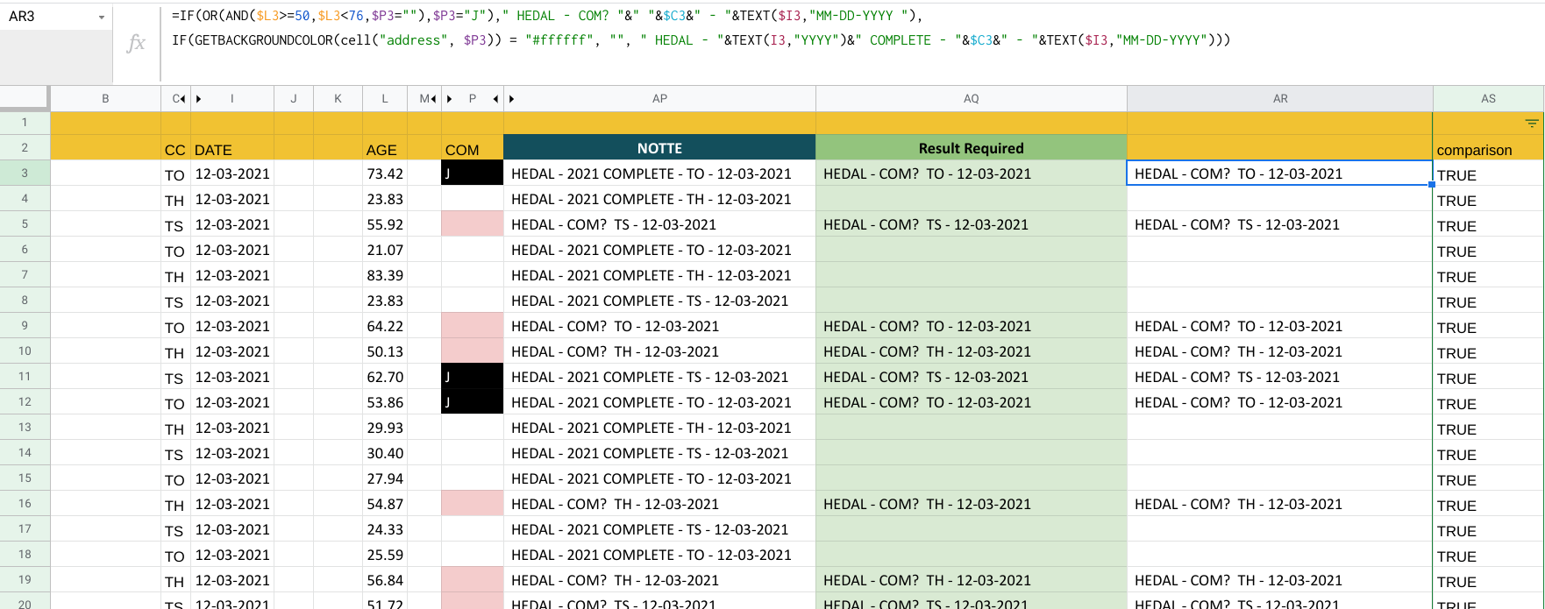This screenshot has height=609, width=1545.
Task: Click the Result Required header cell
Action: pyautogui.click(x=971, y=148)
